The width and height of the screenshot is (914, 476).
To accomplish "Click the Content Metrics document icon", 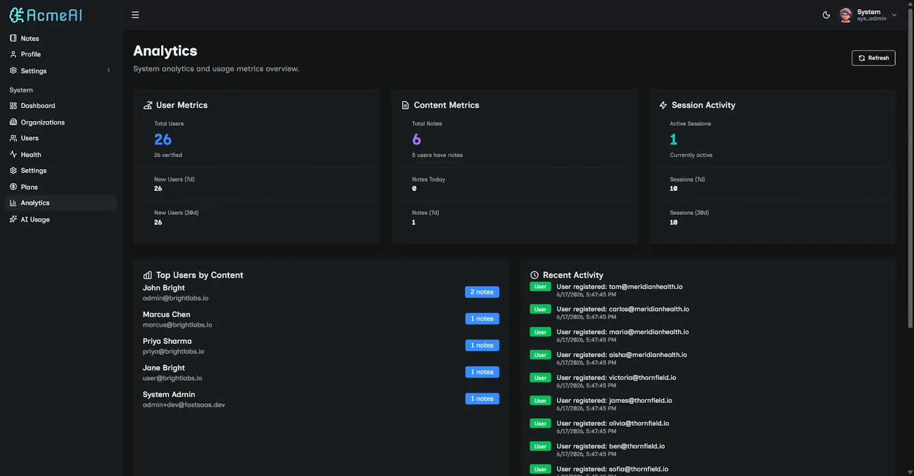I will (406, 105).
